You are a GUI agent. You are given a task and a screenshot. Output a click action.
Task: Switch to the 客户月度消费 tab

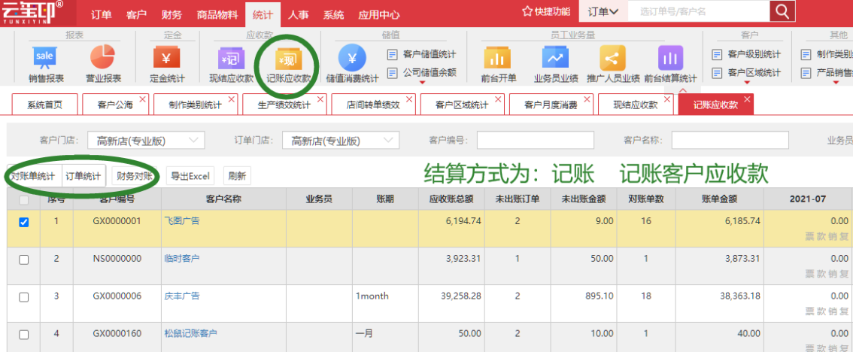[551, 105]
